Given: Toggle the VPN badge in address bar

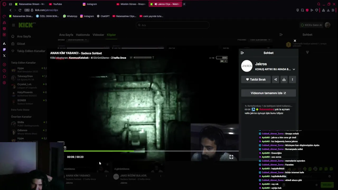Looking at the screenshot, I should (x=27, y=10).
